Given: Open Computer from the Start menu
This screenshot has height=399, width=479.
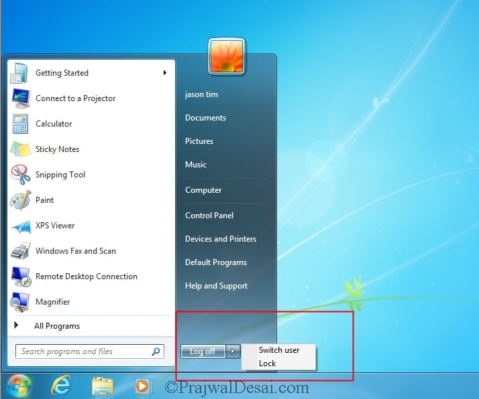Looking at the screenshot, I should [x=203, y=190].
